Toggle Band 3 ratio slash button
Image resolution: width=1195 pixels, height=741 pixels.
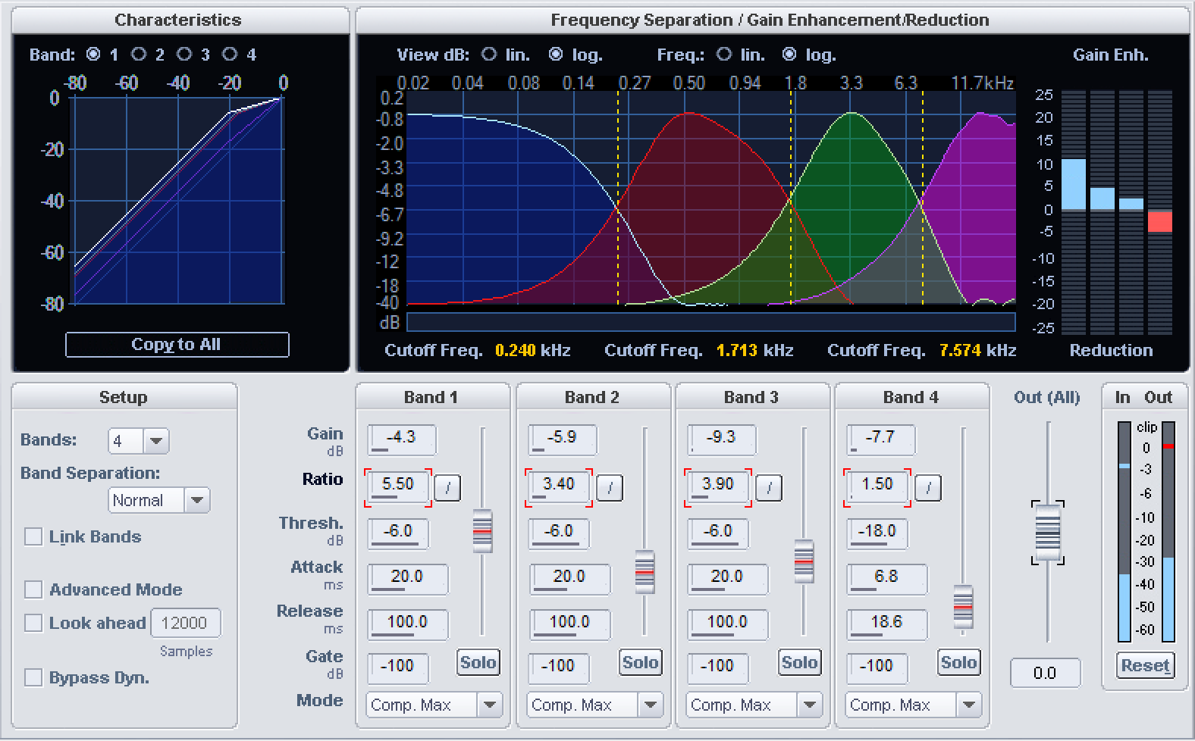(769, 488)
